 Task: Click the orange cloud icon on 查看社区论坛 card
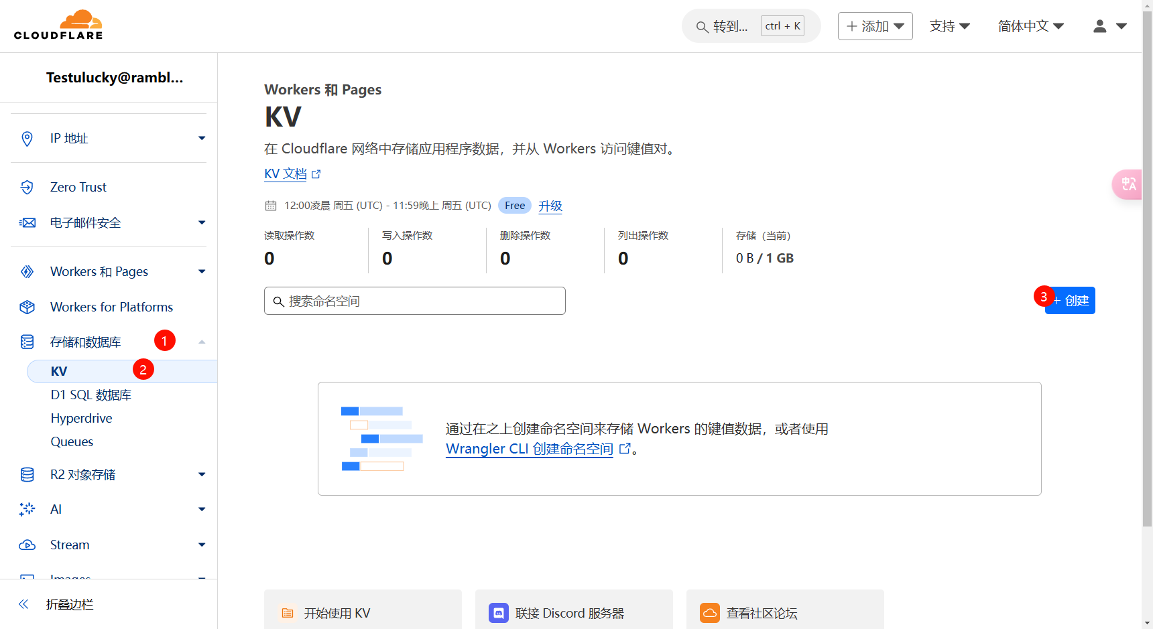coord(710,613)
